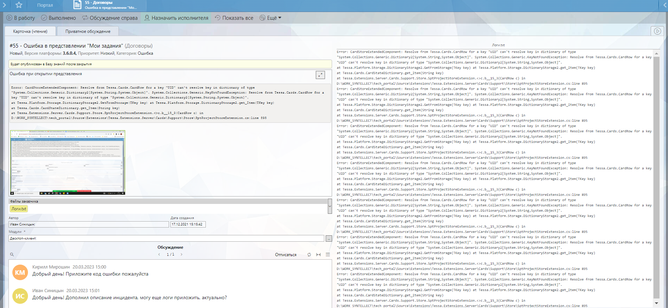Viewport: 668px width, 308px height.
Task: Click 'Назначить исполнителя' button
Action: coord(176,18)
